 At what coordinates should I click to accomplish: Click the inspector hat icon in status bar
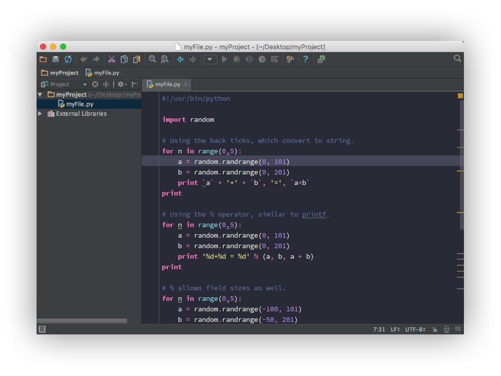click(x=446, y=329)
